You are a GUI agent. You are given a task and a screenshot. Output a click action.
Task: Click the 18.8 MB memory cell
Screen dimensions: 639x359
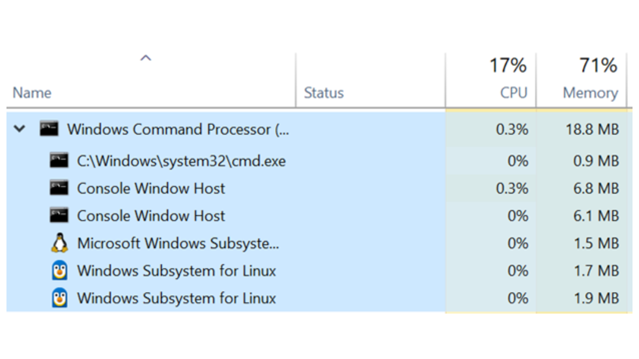(x=592, y=129)
